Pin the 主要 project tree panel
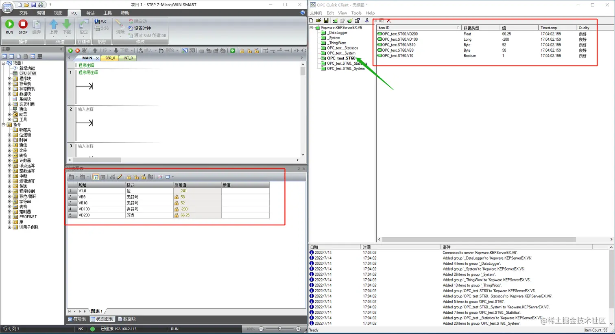This screenshot has height=334, width=615. [x=61, y=49]
